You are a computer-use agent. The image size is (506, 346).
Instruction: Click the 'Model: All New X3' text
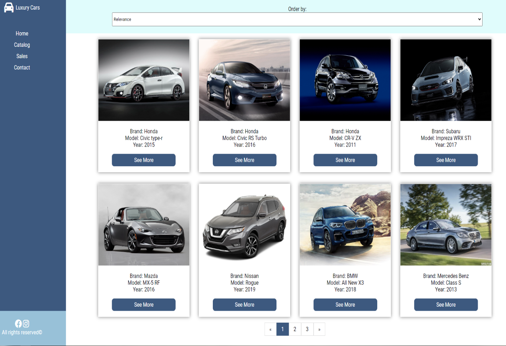[345, 283]
